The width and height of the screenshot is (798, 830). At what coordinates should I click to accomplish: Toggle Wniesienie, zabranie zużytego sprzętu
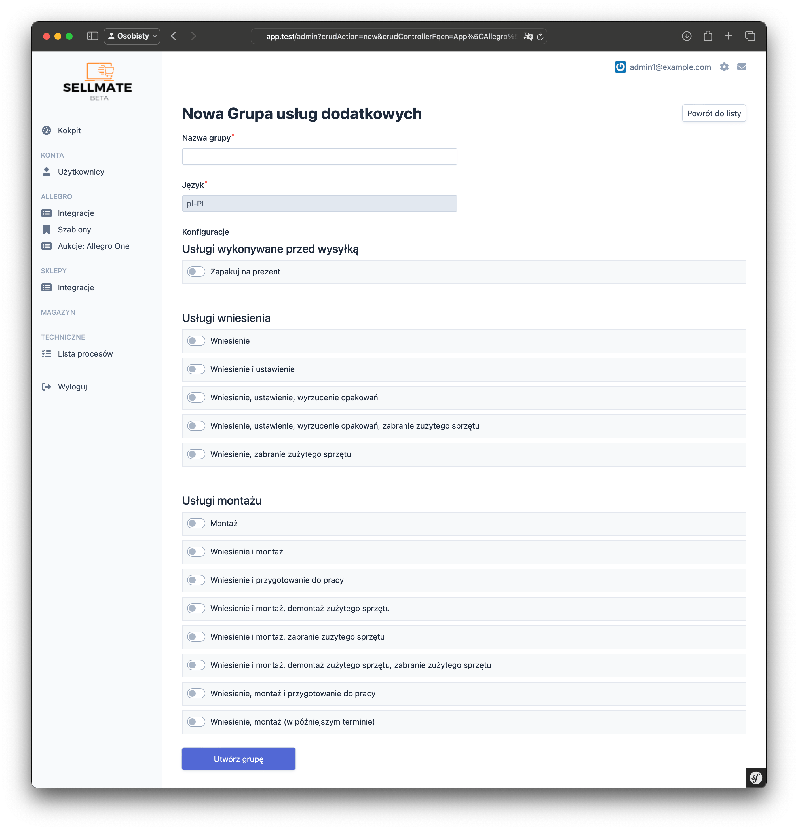[x=196, y=454]
